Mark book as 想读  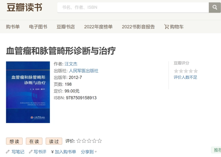(14, 141)
